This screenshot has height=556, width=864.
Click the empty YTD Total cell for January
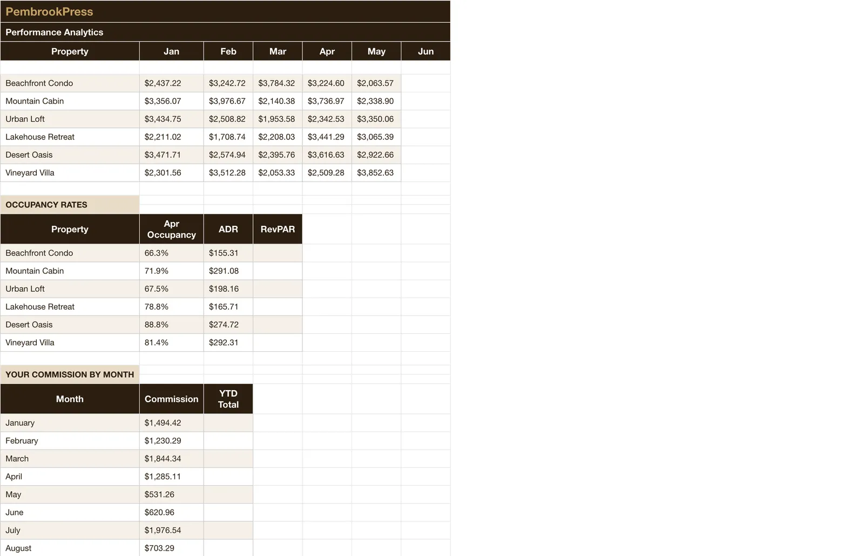pos(228,423)
